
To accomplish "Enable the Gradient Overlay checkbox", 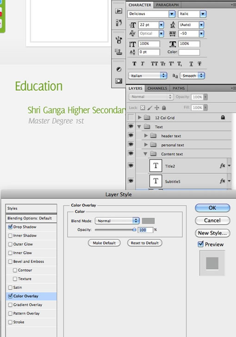I will (x=10, y=305).
